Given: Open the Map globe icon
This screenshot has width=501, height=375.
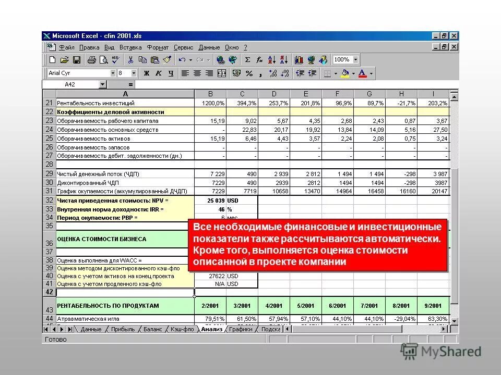Looking at the screenshot, I should pos(311,59).
